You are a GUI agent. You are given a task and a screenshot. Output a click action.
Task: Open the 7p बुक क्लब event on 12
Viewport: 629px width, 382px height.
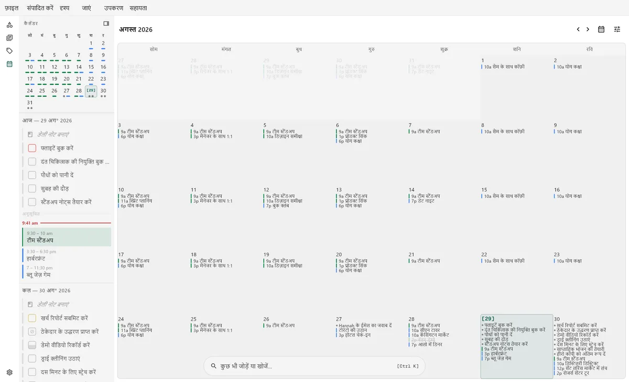tap(277, 205)
